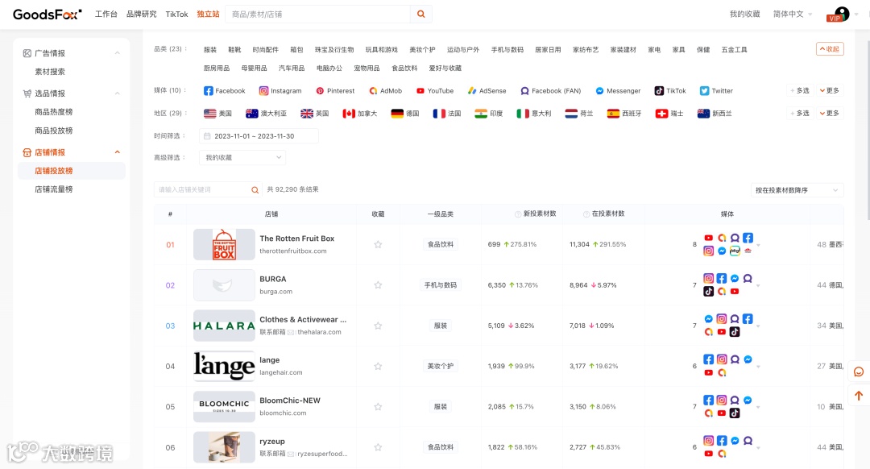Viewport: 870px width, 469px height.
Task: Open 素材搜索 in the sidebar
Action: tap(50, 73)
